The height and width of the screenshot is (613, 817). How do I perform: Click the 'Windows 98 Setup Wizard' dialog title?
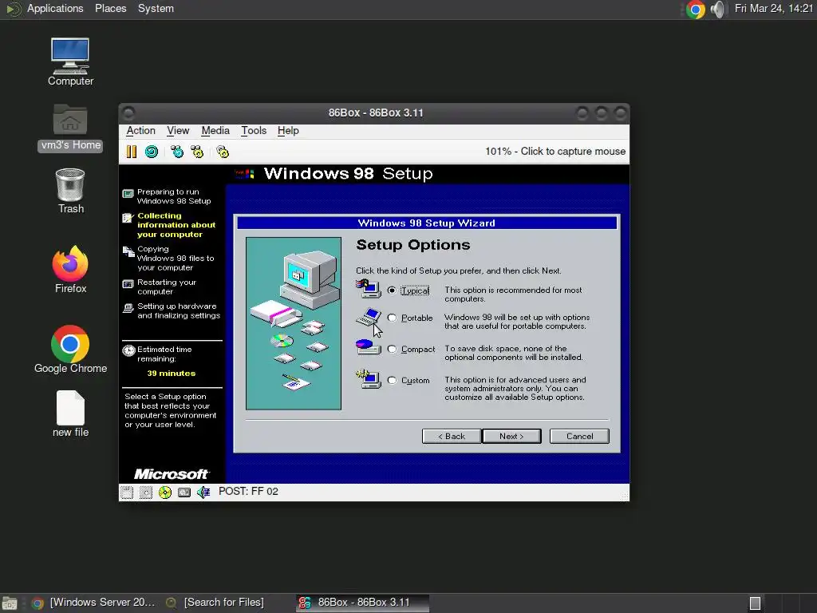pos(426,223)
